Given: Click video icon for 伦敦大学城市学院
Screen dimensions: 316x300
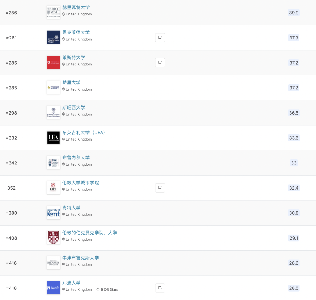Looking at the screenshot, I should [x=160, y=188].
